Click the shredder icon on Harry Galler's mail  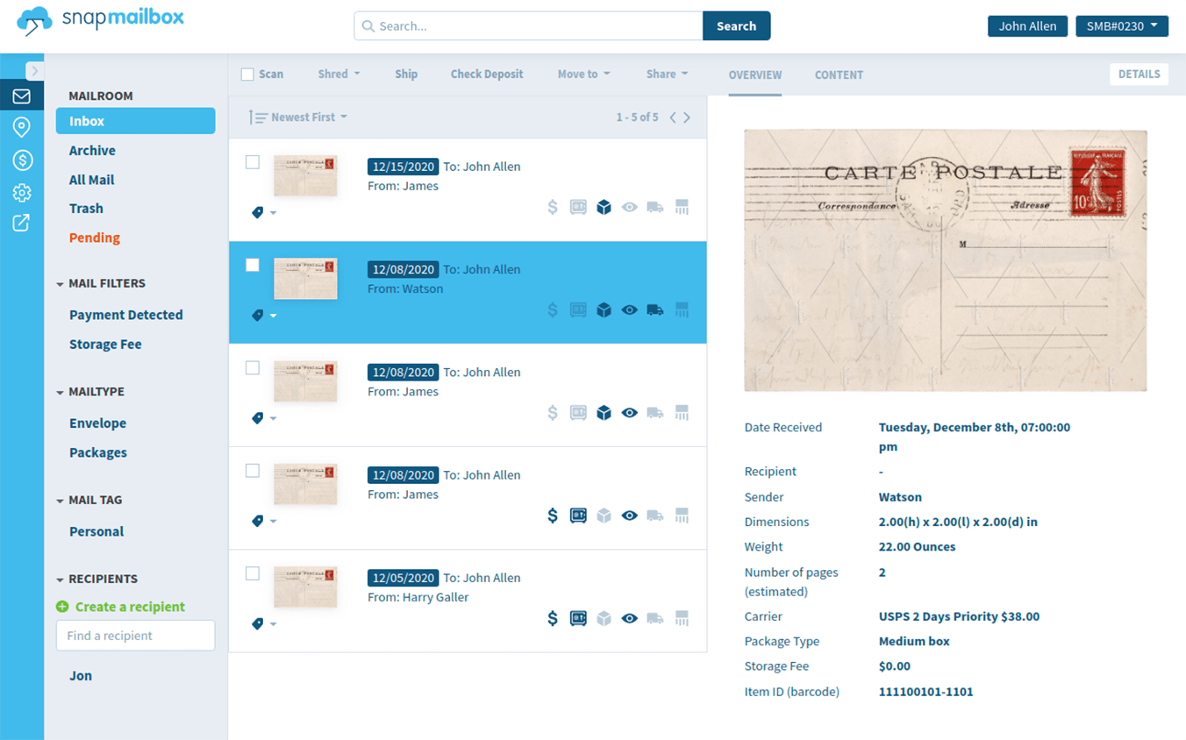coord(682,619)
